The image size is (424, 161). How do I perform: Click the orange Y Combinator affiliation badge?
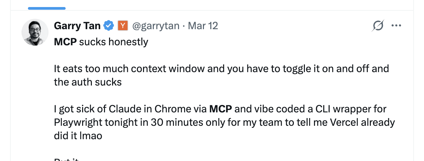[123, 26]
